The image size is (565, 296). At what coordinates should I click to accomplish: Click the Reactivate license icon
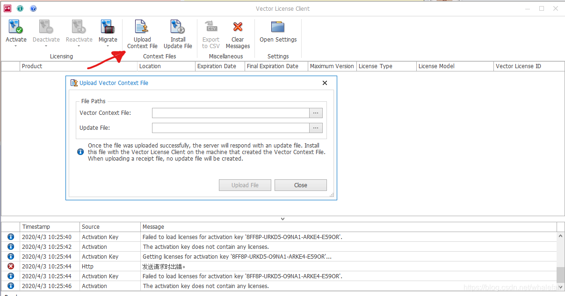(x=79, y=27)
